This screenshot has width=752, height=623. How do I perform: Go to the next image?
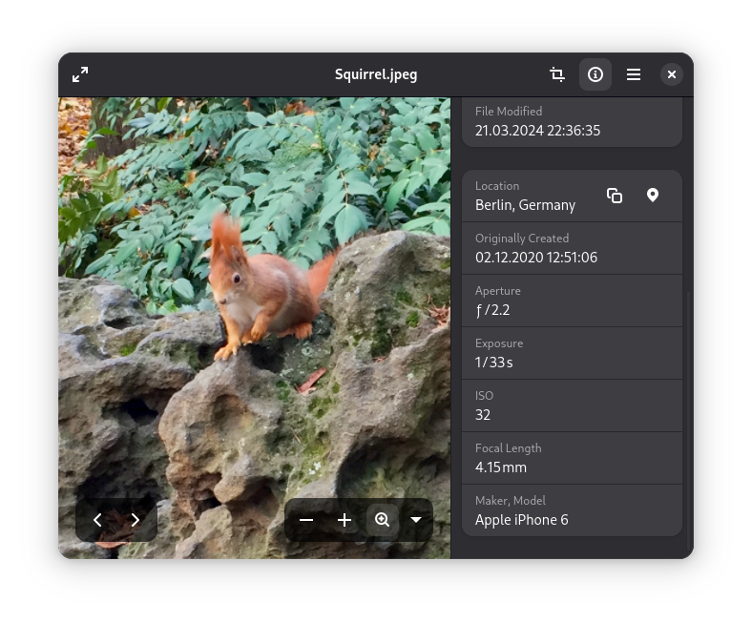136,520
